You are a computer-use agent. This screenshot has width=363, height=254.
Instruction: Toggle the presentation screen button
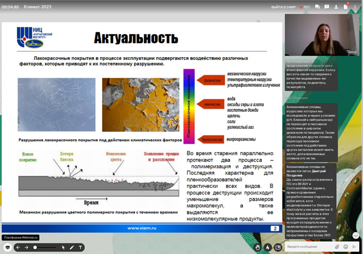click(7, 247)
